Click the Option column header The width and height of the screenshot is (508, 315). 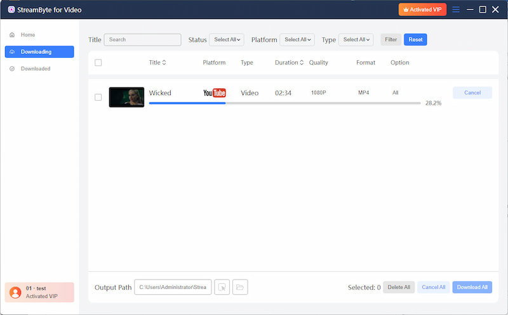[400, 62]
